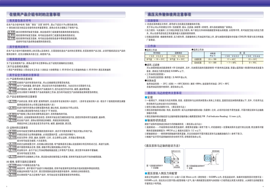The width and height of the screenshot is (270, 191).
Task: Click the caption 图1 直接驱动的例子
Action: coord(155,166)
